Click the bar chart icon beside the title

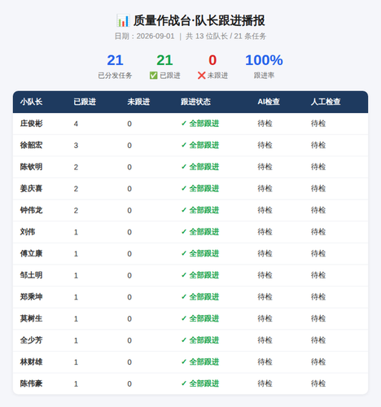pos(123,20)
